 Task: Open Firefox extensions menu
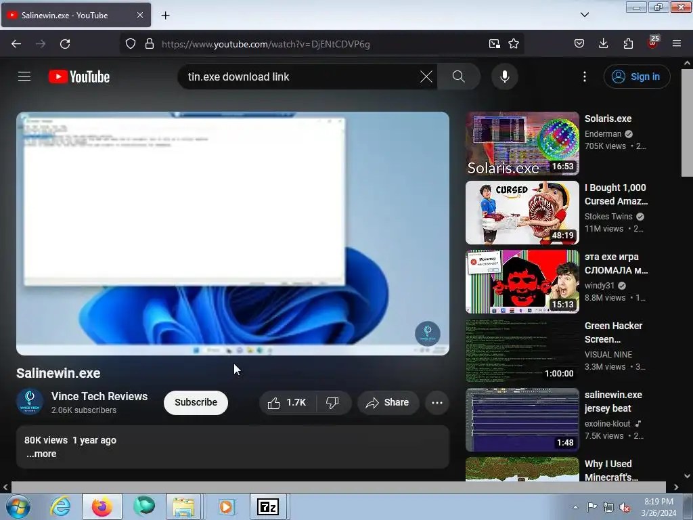[x=628, y=44]
